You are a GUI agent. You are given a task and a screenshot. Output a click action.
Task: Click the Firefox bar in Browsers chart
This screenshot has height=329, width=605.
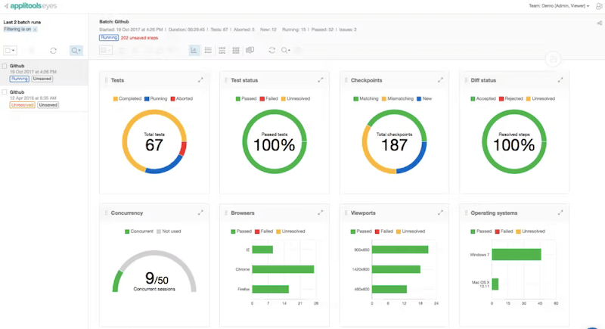coord(271,289)
